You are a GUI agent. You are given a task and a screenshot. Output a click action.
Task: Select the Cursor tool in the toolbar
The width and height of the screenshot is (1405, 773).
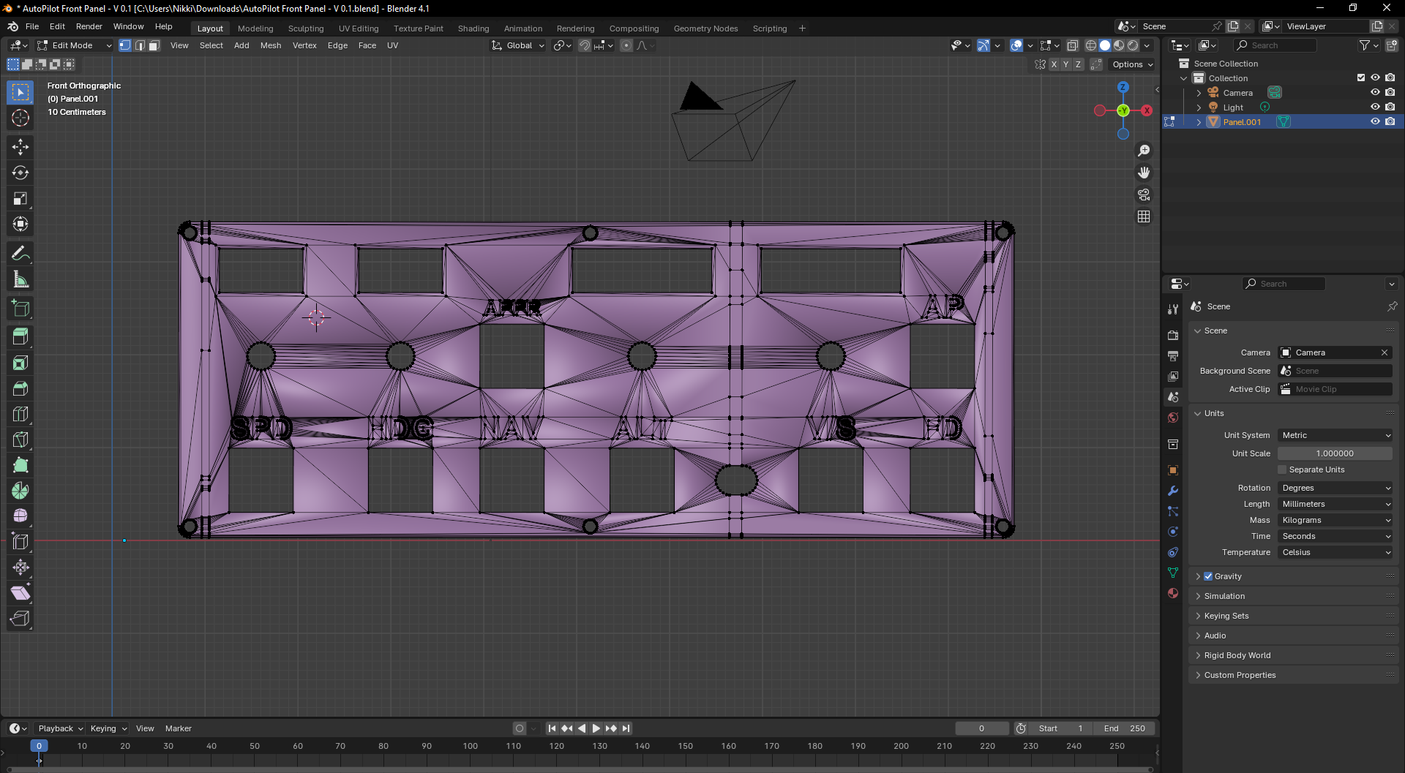point(20,118)
